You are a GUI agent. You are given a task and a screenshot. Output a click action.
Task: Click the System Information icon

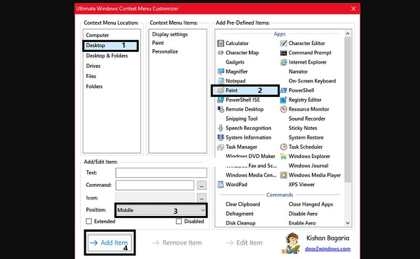pos(220,137)
